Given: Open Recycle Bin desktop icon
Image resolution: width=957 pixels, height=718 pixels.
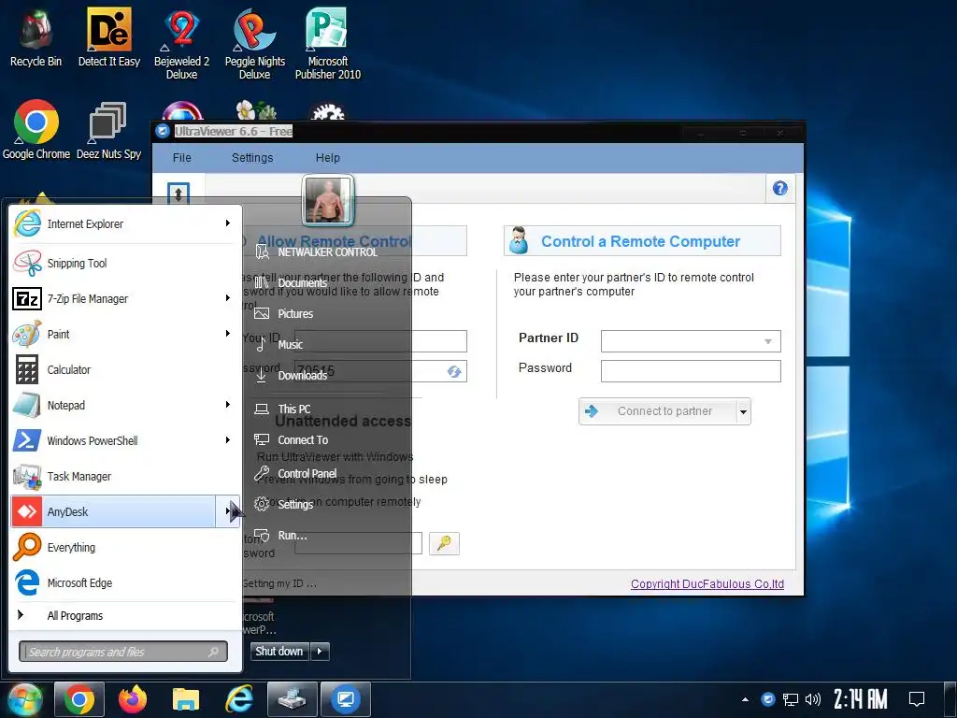Looking at the screenshot, I should 36,36.
